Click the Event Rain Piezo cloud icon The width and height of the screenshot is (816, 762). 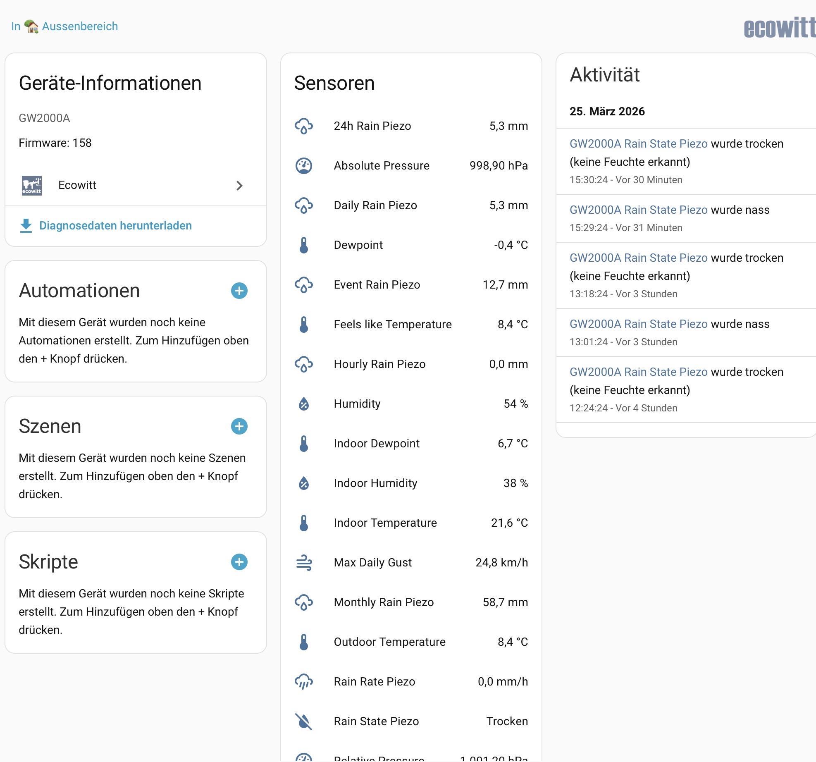pos(304,285)
